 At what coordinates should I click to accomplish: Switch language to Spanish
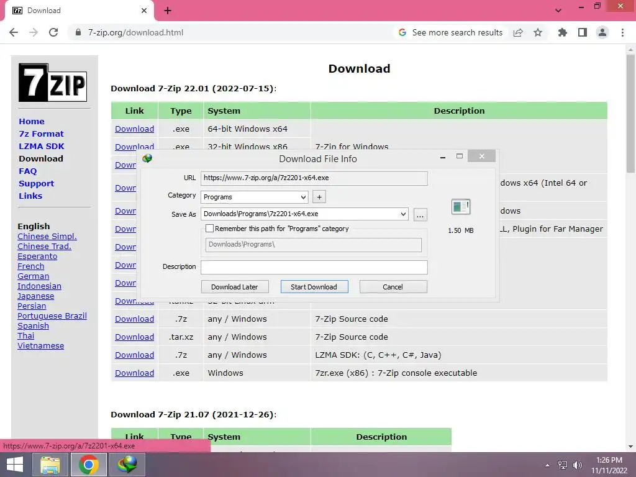pyautogui.click(x=34, y=325)
